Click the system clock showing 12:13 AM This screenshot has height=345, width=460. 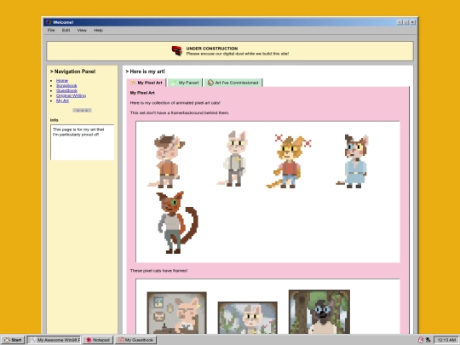point(446,340)
